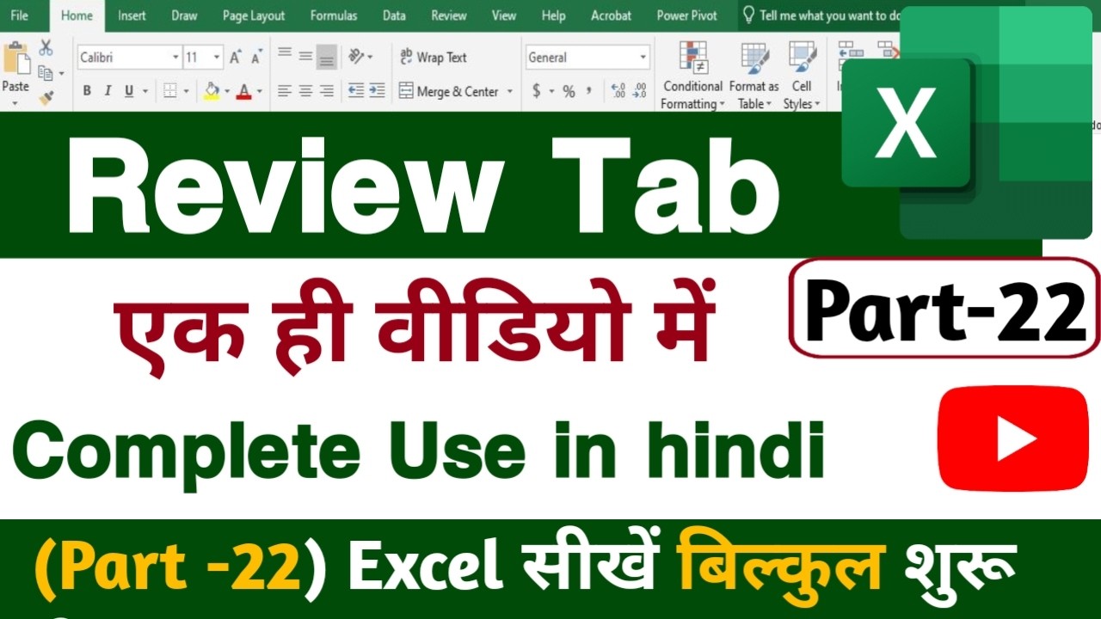Open the General number format dropdown
The image size is (1101, 619).
pyautogui.click(x=643, y=58)
